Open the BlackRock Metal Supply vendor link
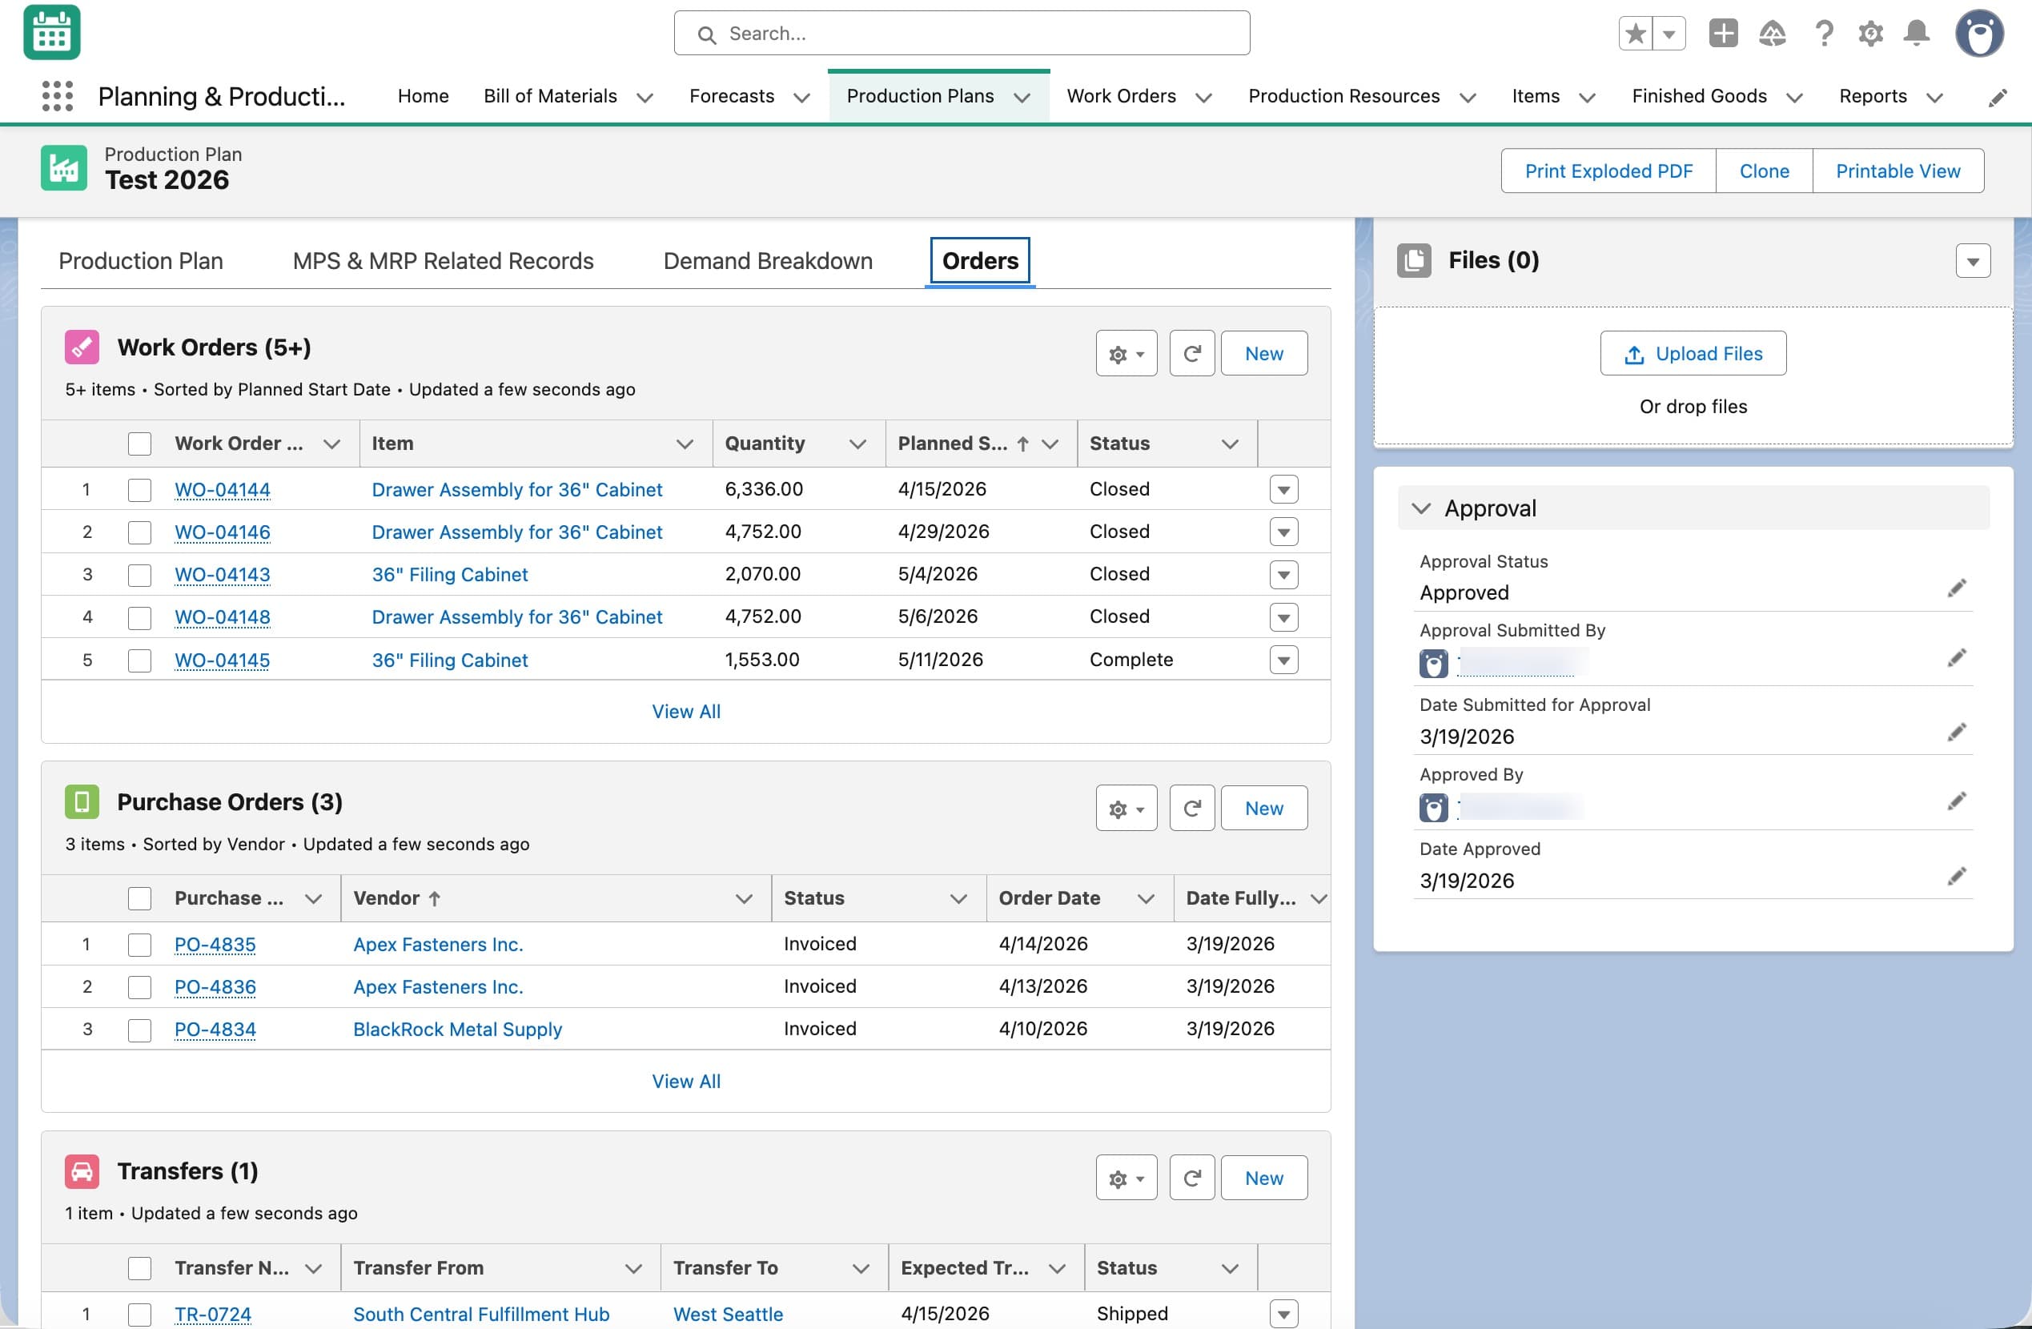Image resolution: width=2032 pixels, height=1329 pixels. pyautogui.click(x=458, y=1030)
